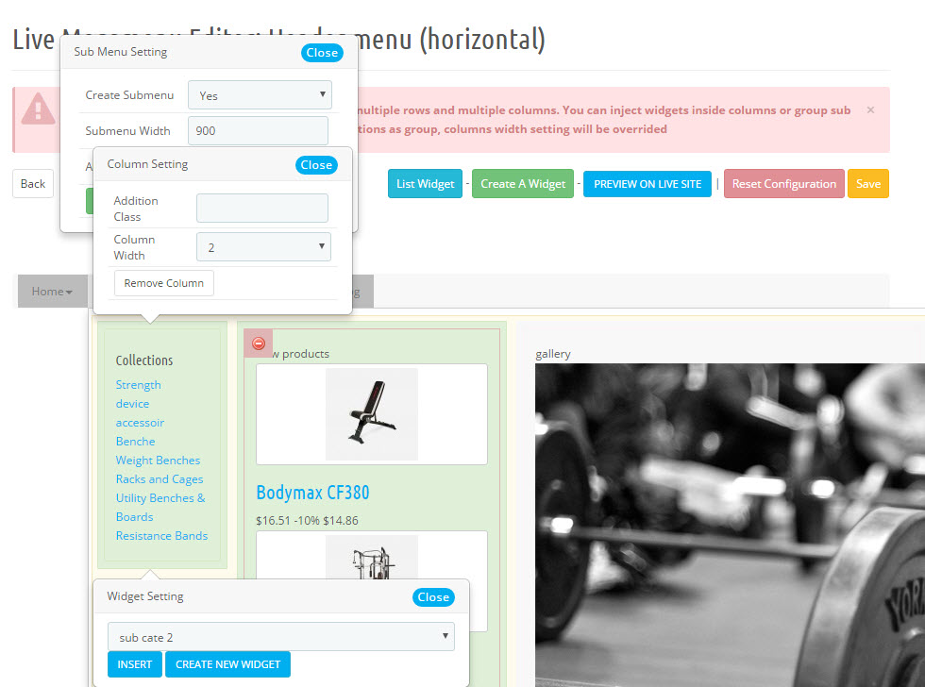Open the 'sub cate 2' widget dropdown
This screenshot has height=687, width=925.
(281, 637)
